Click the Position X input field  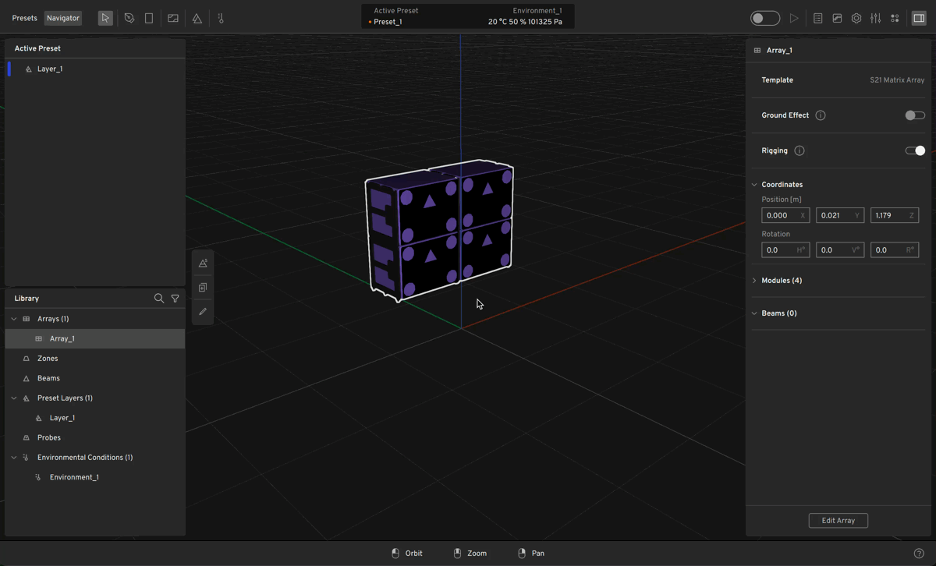(780, 215)
